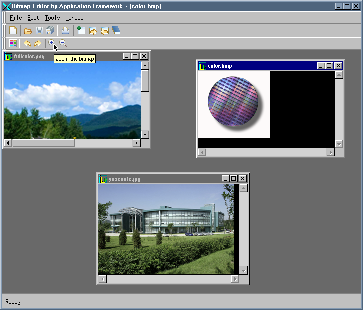The width and height of the screenshot is (363, 310).
Task: Open the color palette grid icon
Action: coord(13,44)
